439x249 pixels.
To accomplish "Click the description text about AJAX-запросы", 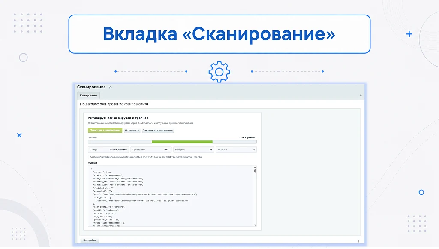I will pyautogui.click(x=141, y=123).
